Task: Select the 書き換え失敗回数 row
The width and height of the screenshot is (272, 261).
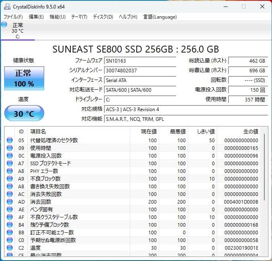Action: pyautogui.click(x=132, y=186)
